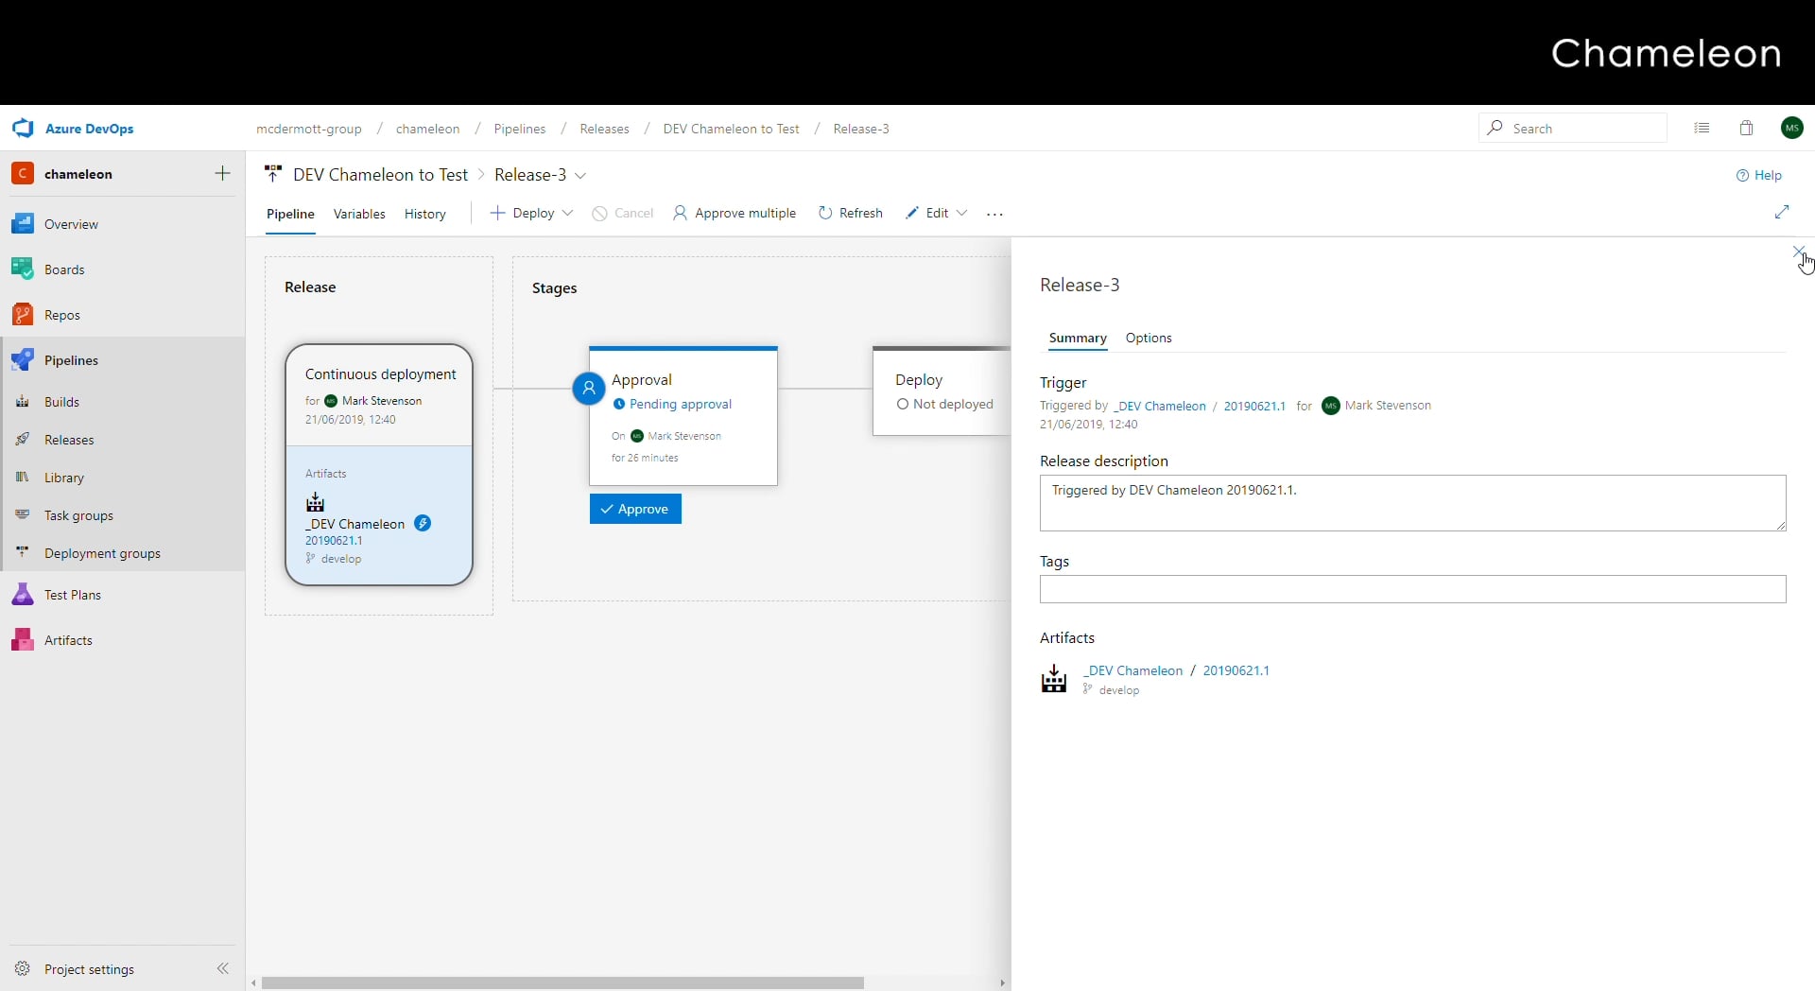Switch to the Options tab

pyautogui.click(x=1149, y=338)
